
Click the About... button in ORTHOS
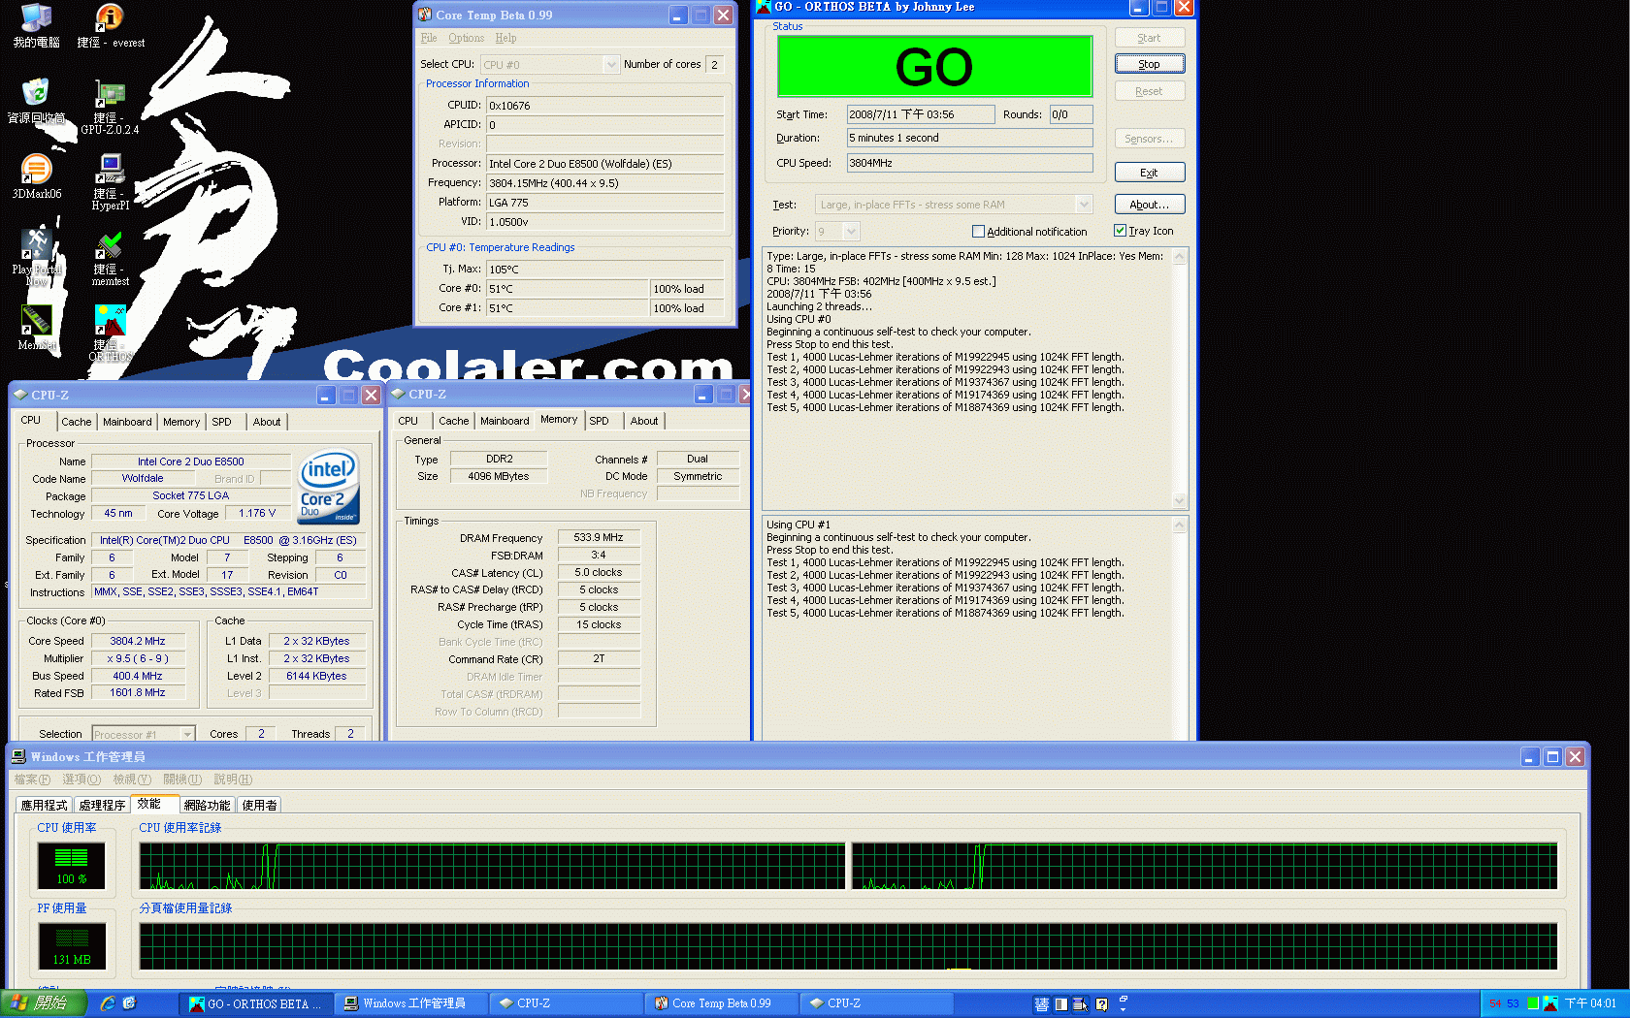(1149, 205)
